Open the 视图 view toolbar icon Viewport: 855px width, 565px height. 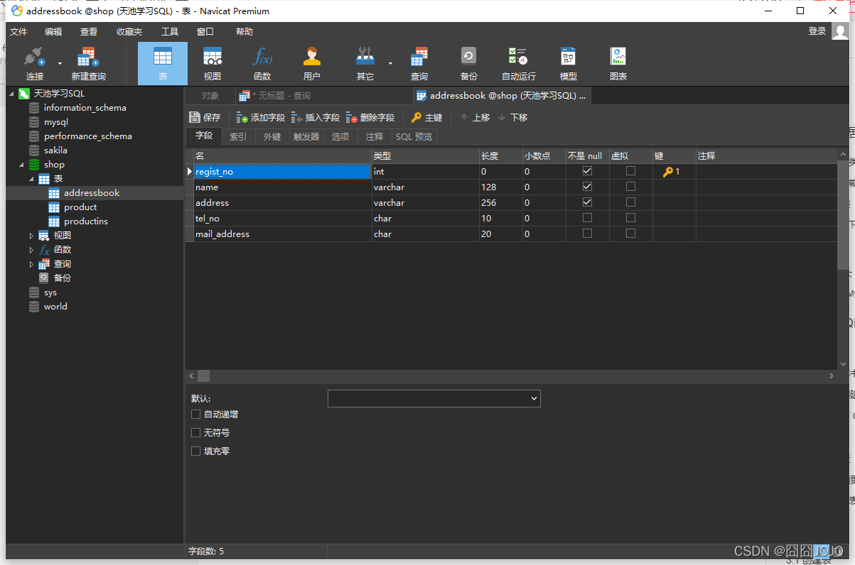(213, 64)
